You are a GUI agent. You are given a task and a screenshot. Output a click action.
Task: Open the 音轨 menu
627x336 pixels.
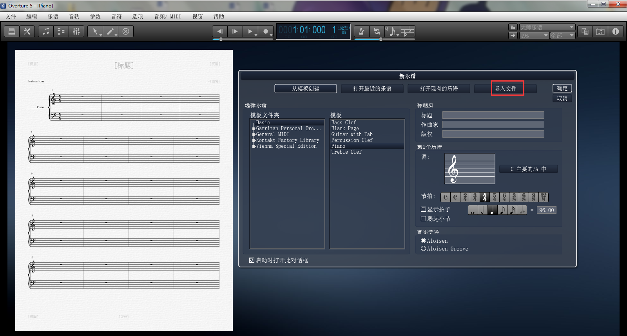coord(74,16)
